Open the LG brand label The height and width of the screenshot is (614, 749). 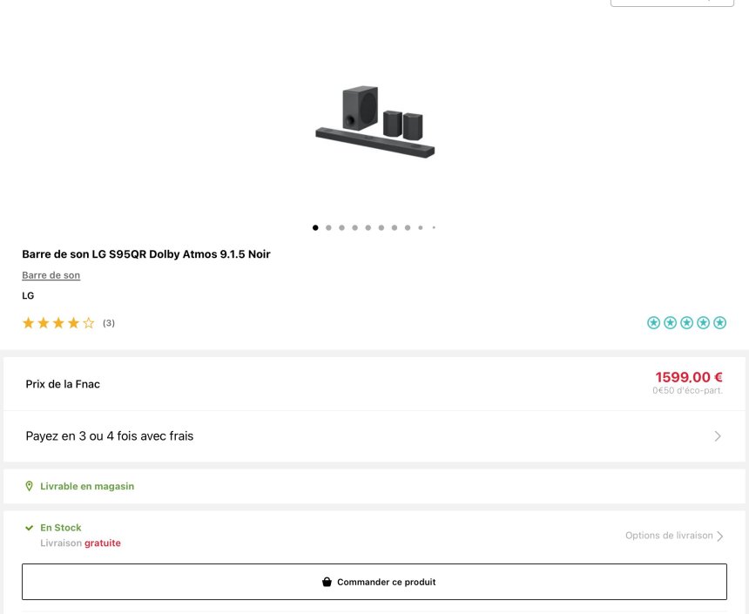click(x=28, y=295)
